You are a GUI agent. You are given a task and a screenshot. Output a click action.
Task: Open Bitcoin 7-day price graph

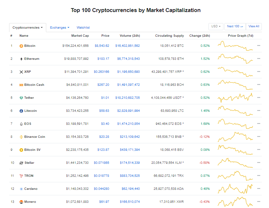pos(235,46)
